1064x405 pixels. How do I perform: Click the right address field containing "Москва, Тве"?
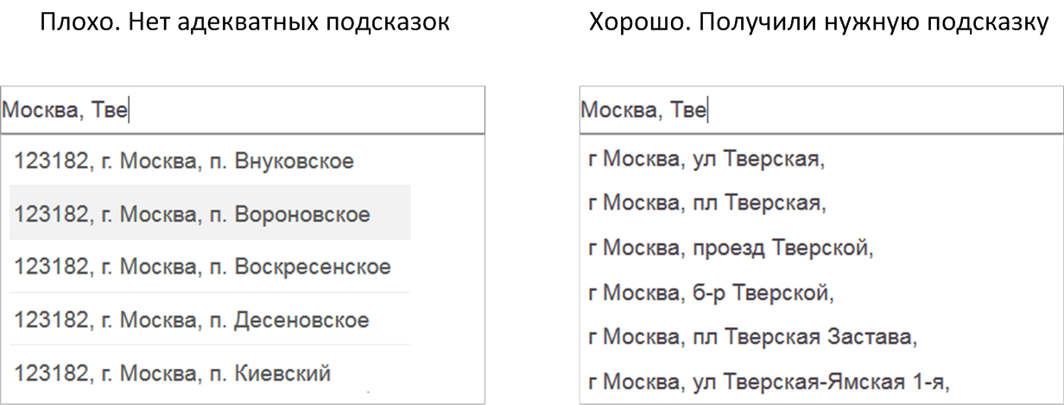pos(820,111)
